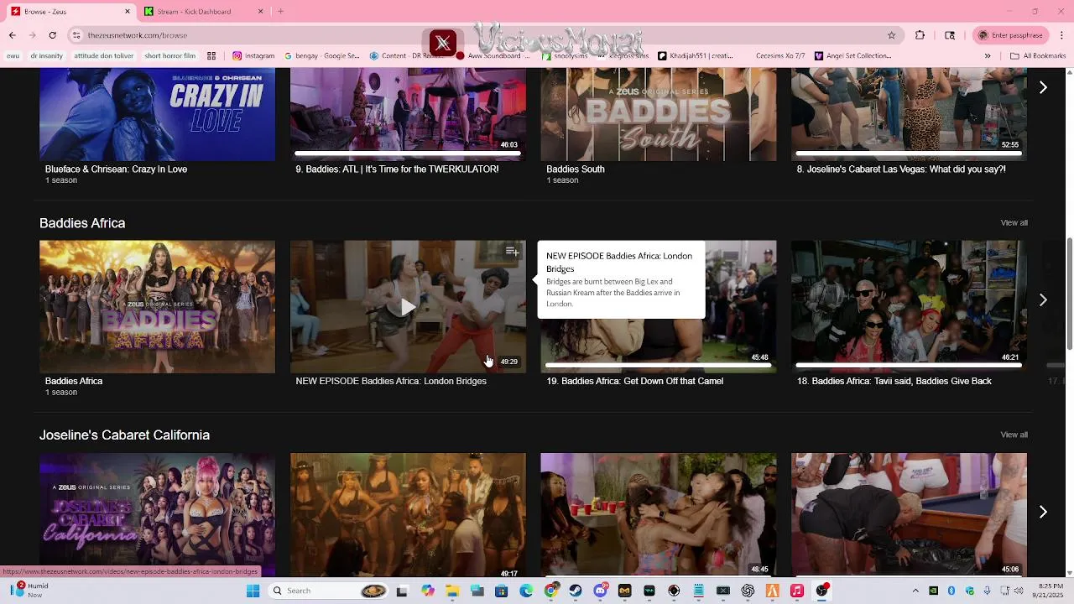Open 'Blueface & Chrisean: Crazy in Love' title
This screenshot has height=604, width=1074.
click(x=116, y=169)
